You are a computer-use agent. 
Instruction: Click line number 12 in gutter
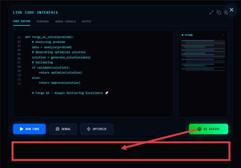click(x=19, y=84)
